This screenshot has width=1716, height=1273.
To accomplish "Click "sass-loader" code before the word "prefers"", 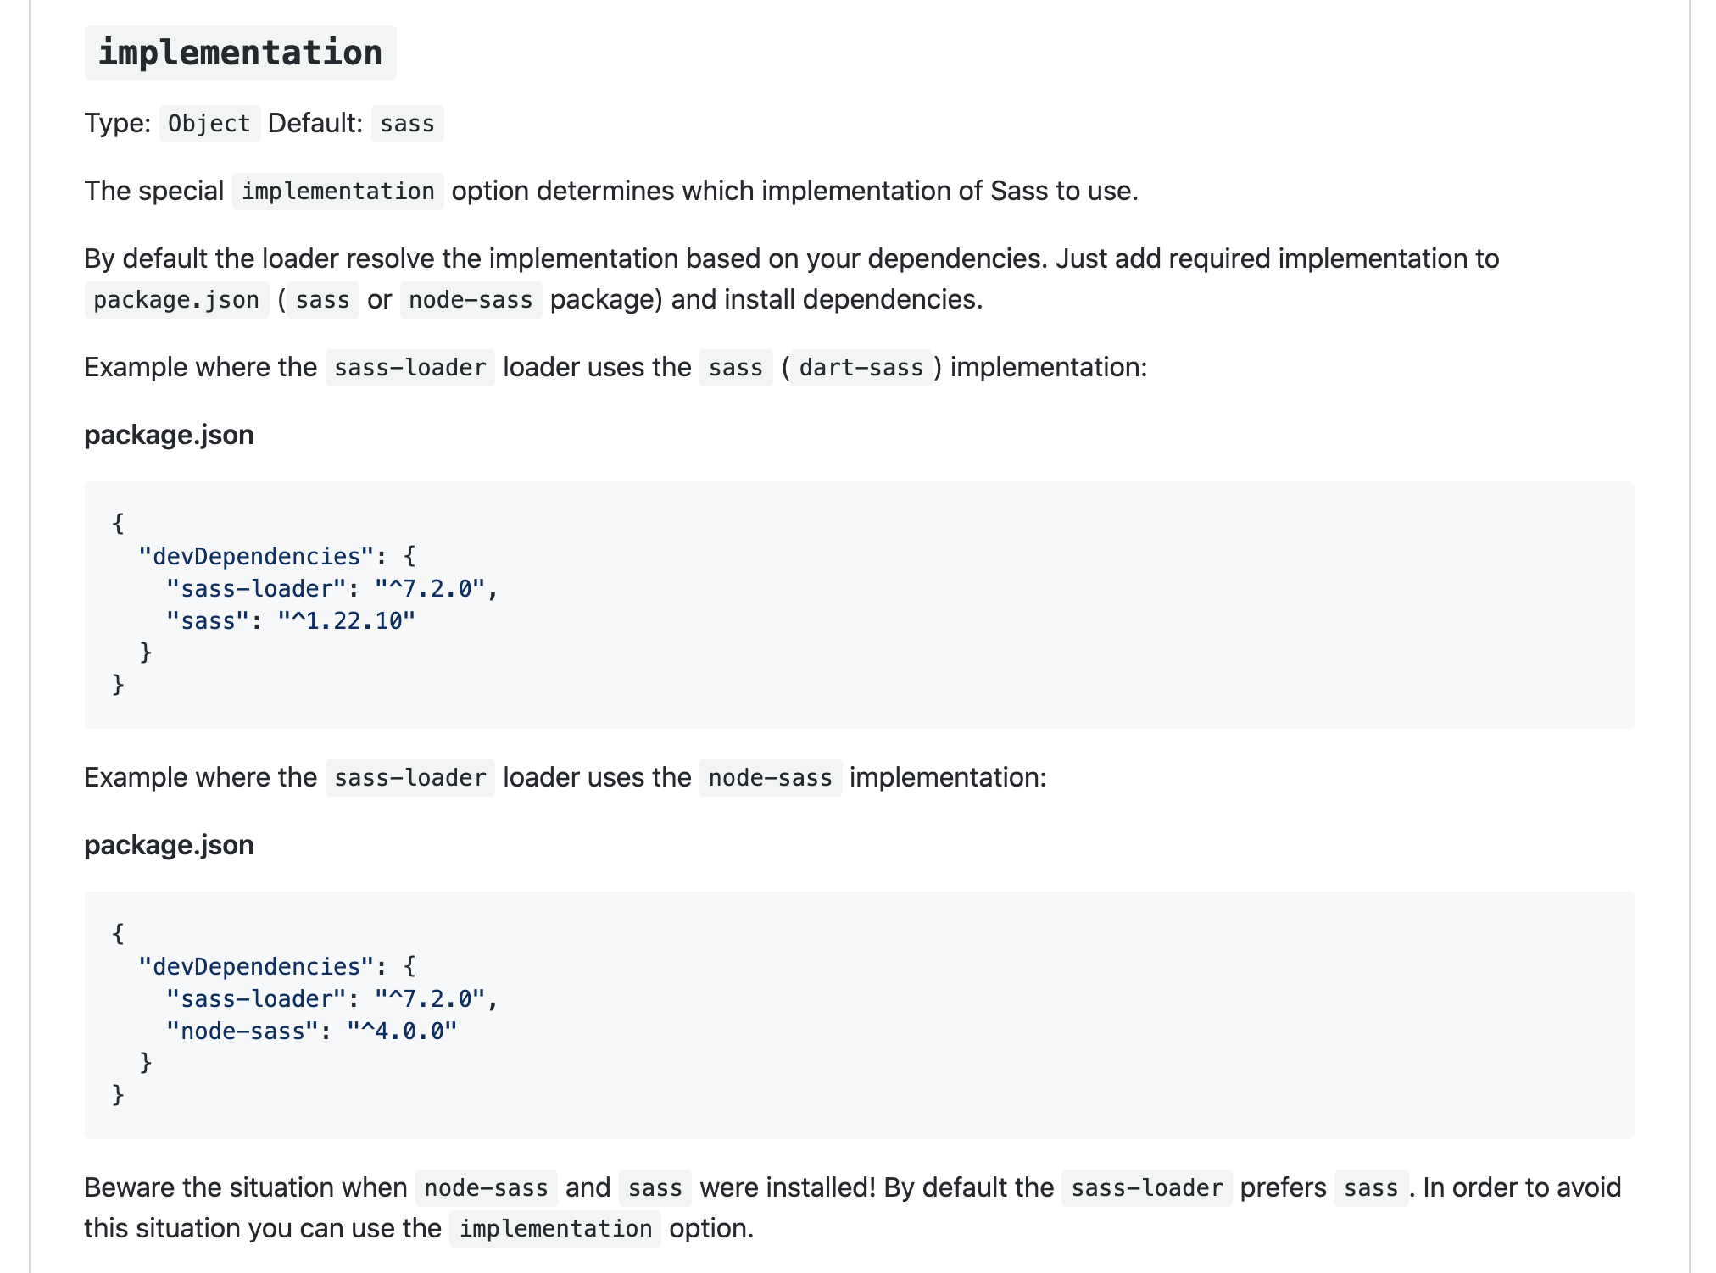I will [x=1146, y=1188].
